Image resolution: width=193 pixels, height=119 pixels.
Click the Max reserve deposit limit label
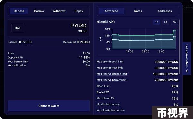pos(112,74)
